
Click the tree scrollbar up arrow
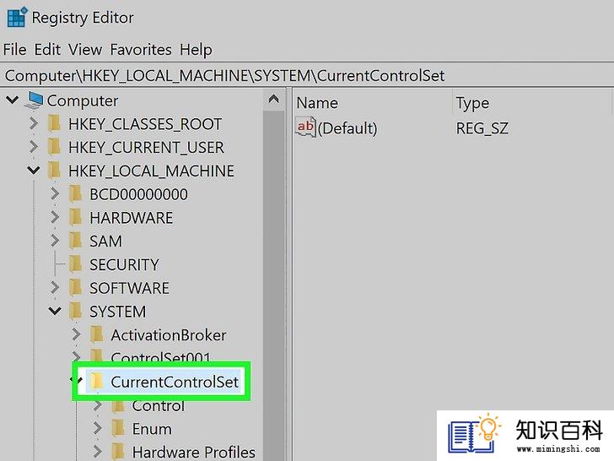click(x=274, y=99)
